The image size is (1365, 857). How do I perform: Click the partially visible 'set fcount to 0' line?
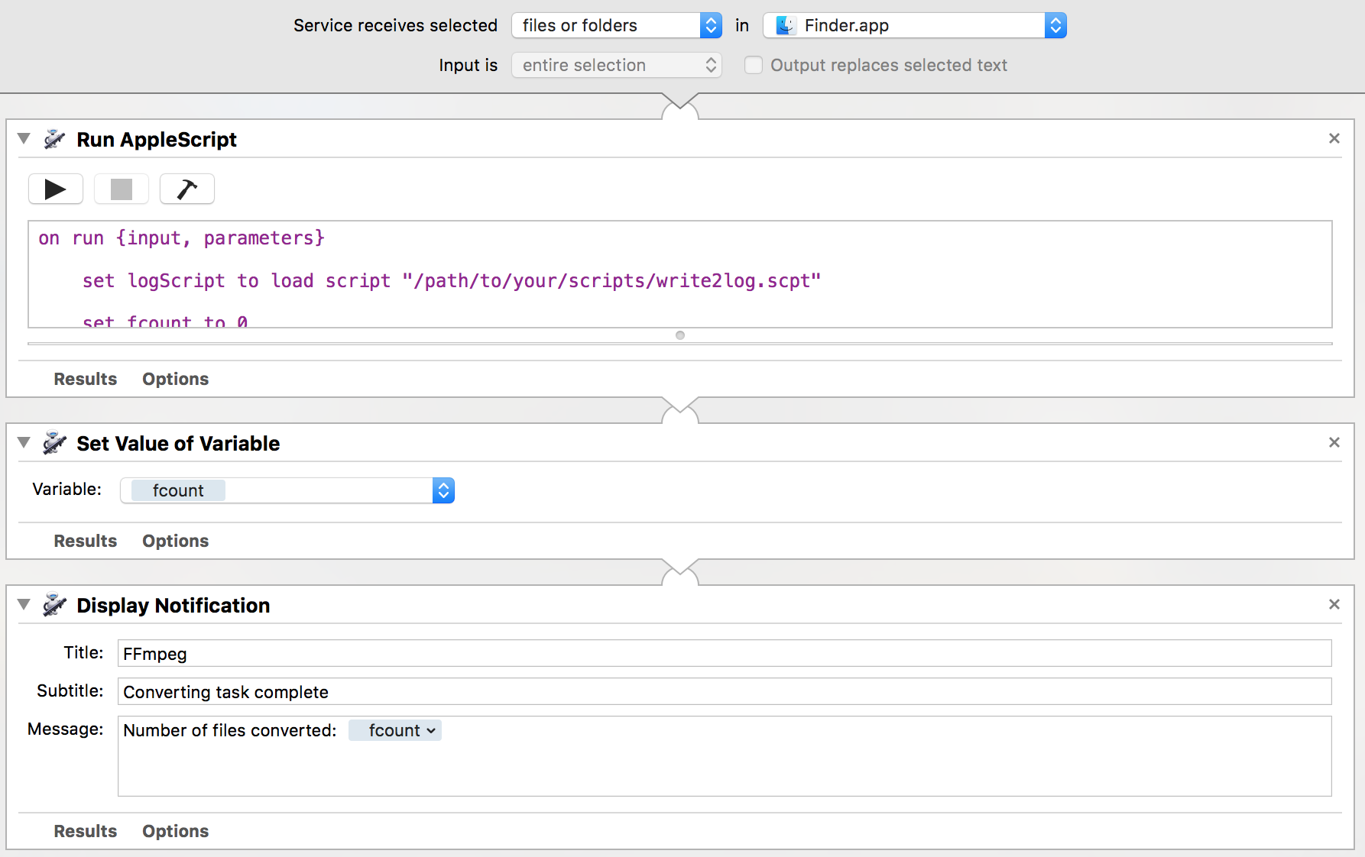point(165,321)
